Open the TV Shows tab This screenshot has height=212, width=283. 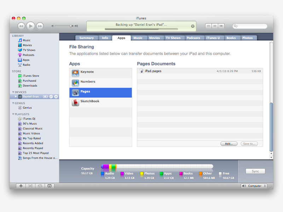(x=173, y=38)
